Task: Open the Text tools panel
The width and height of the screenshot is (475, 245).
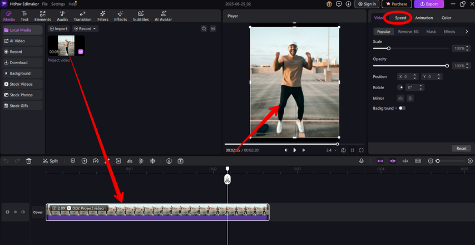Action: click(24, 16)
